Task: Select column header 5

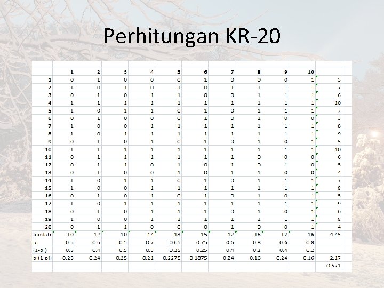Action: tap(179, 72)
